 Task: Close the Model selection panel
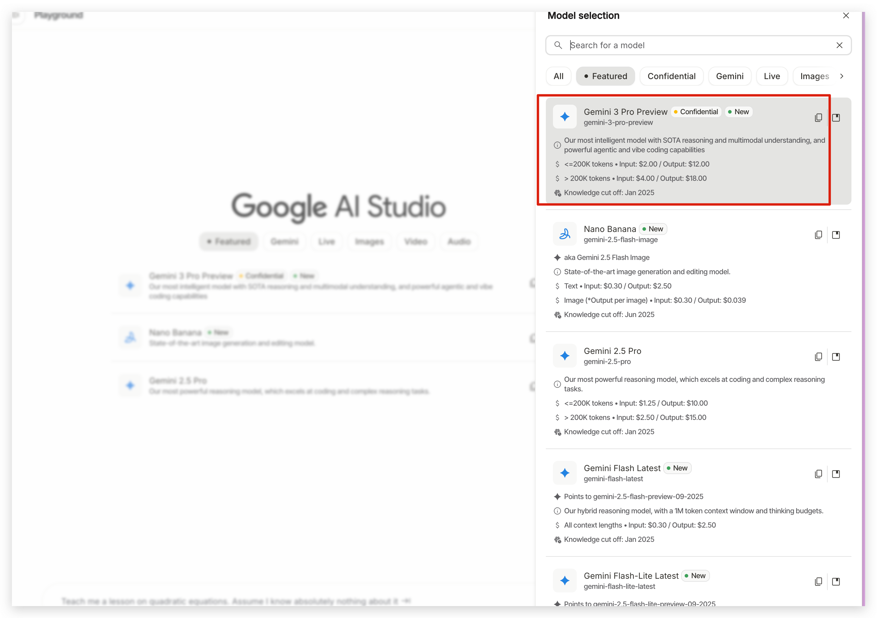(846, 16)
